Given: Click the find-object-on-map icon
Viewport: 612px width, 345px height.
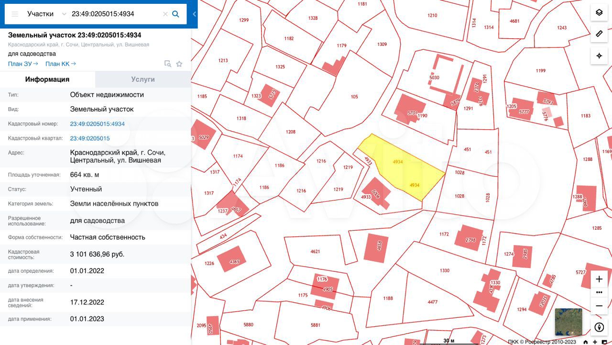Looking at the screenshot, I should point(167,64).
